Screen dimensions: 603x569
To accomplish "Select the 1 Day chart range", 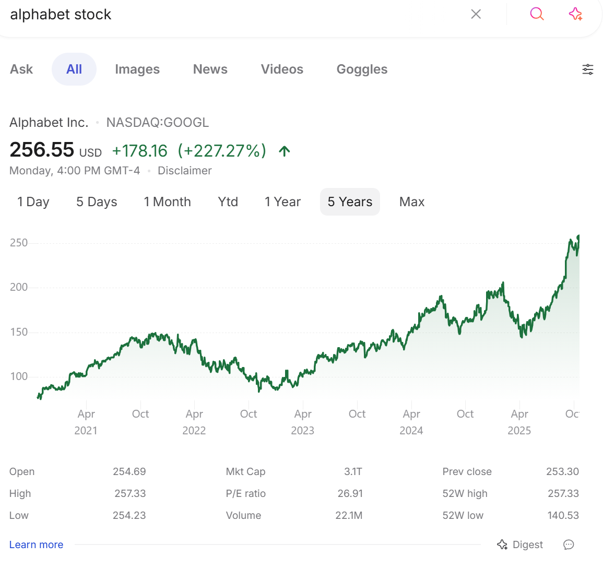I will click(33, 202).
